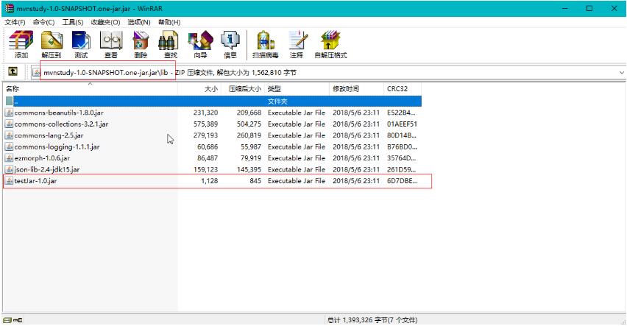This screenshot has height=326, width=627.
Task: Maximize the WinRAR window
Action: tap(589, 8)
